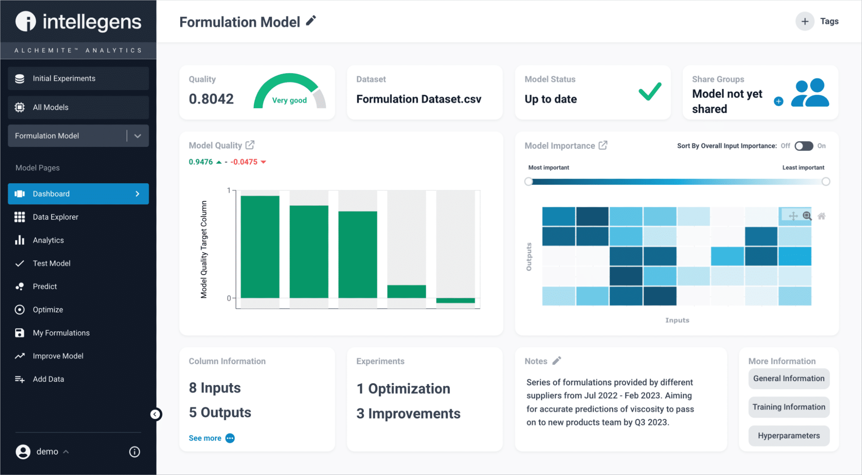This screenshot has height=475, width=862.
Task: Click the All Models button
Action: pyautogui.click(x=78, y=107)
